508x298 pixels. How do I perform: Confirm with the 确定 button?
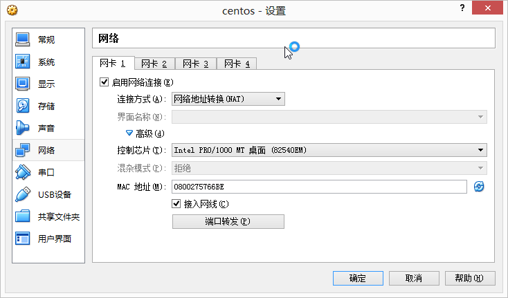[358, 278]
